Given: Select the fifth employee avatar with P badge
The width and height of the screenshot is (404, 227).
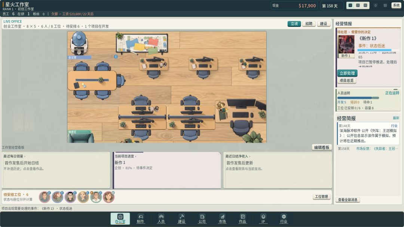Looking at the screenshot, I should click(96, 197).
